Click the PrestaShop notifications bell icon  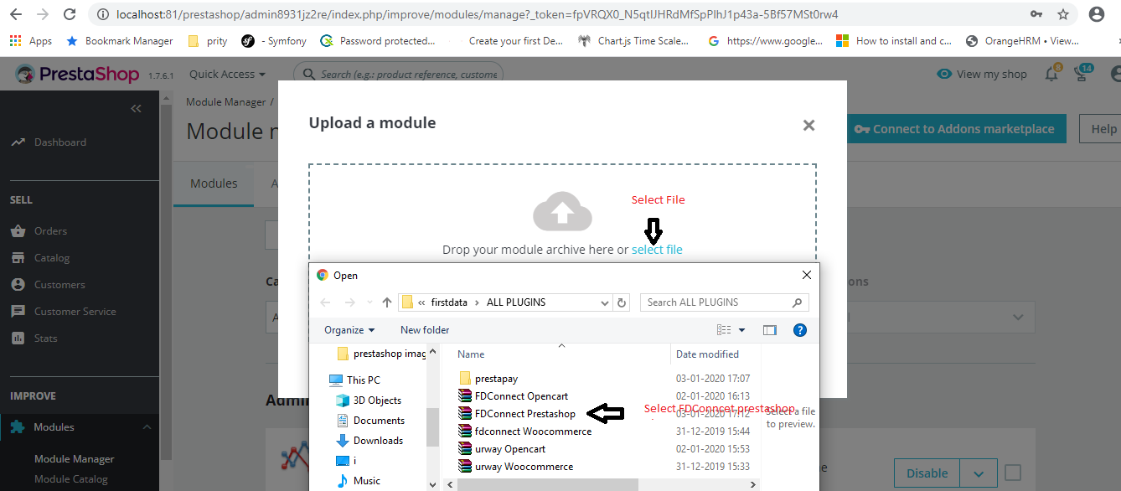click(x=1051, y=75)
